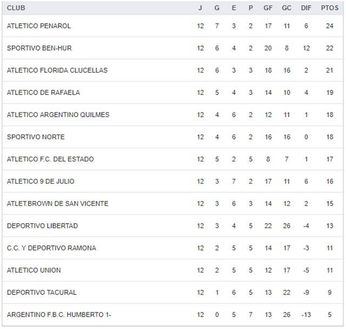The width and height of the screenshot is (346, 329).
Task: Click the GC column header
Action: pos(287,8)
